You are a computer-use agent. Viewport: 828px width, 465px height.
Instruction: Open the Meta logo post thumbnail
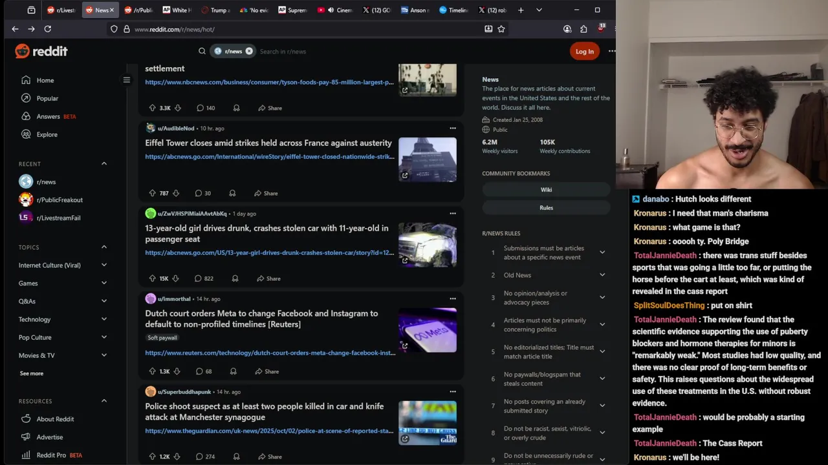[428, 330]
